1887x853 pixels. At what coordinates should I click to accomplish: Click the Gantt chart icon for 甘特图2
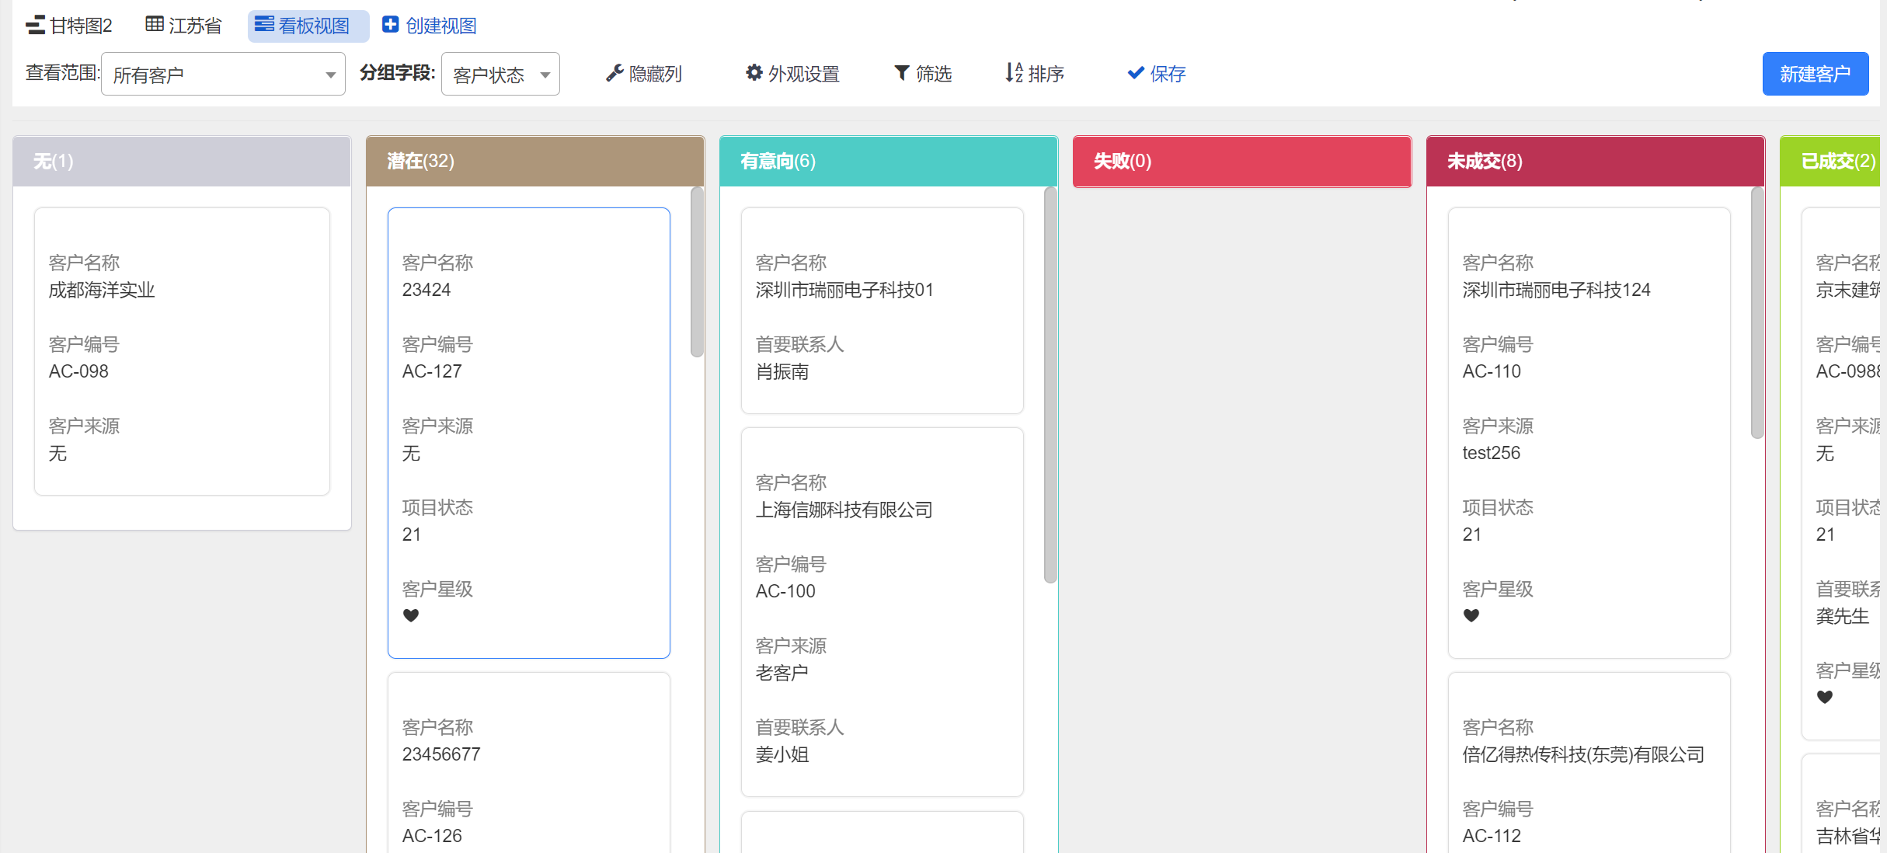[x=35, y=26]
